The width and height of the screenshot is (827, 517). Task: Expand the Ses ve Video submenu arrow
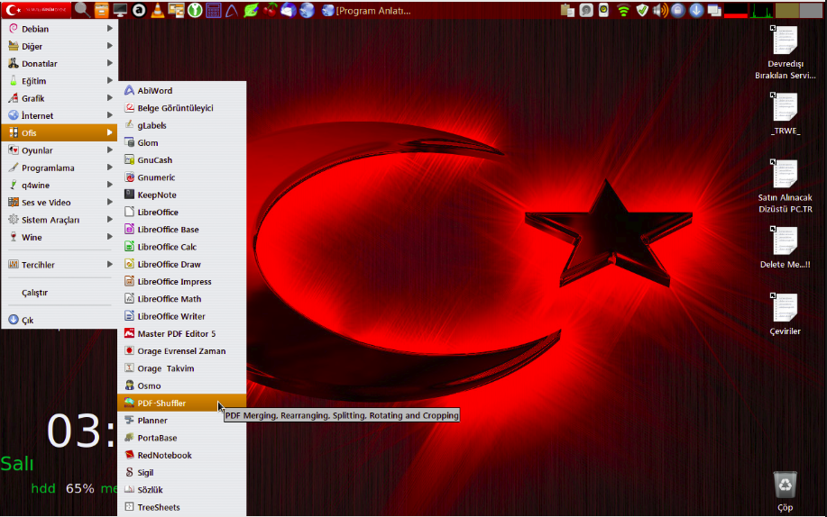[x=110, y=203]
